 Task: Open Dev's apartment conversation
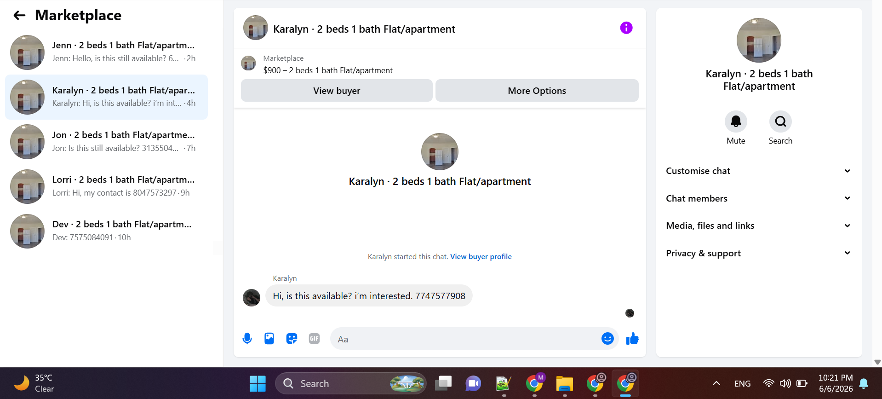[x=106, y=231]
